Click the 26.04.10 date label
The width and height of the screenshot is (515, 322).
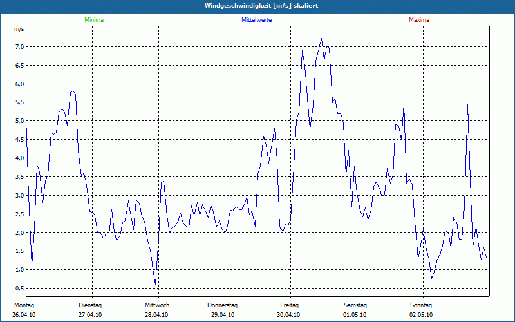(24, 315)
